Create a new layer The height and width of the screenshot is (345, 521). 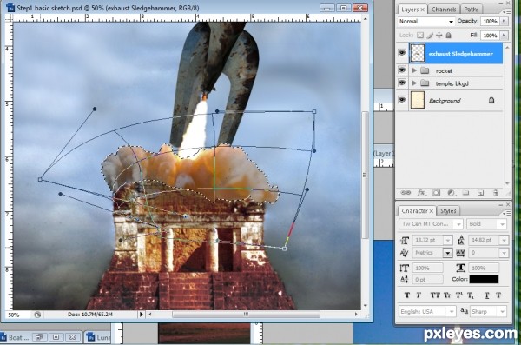click(x=480, y=193)
